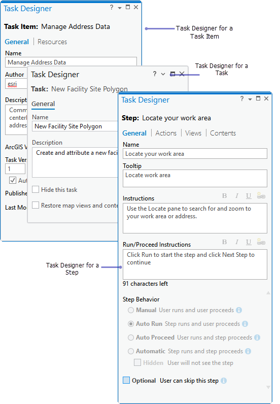Image resolution: width=280 pixels, height=404 pixels.
Task: Insert hyperlink icon above Instructions box
Action: [x=261, y=195]
